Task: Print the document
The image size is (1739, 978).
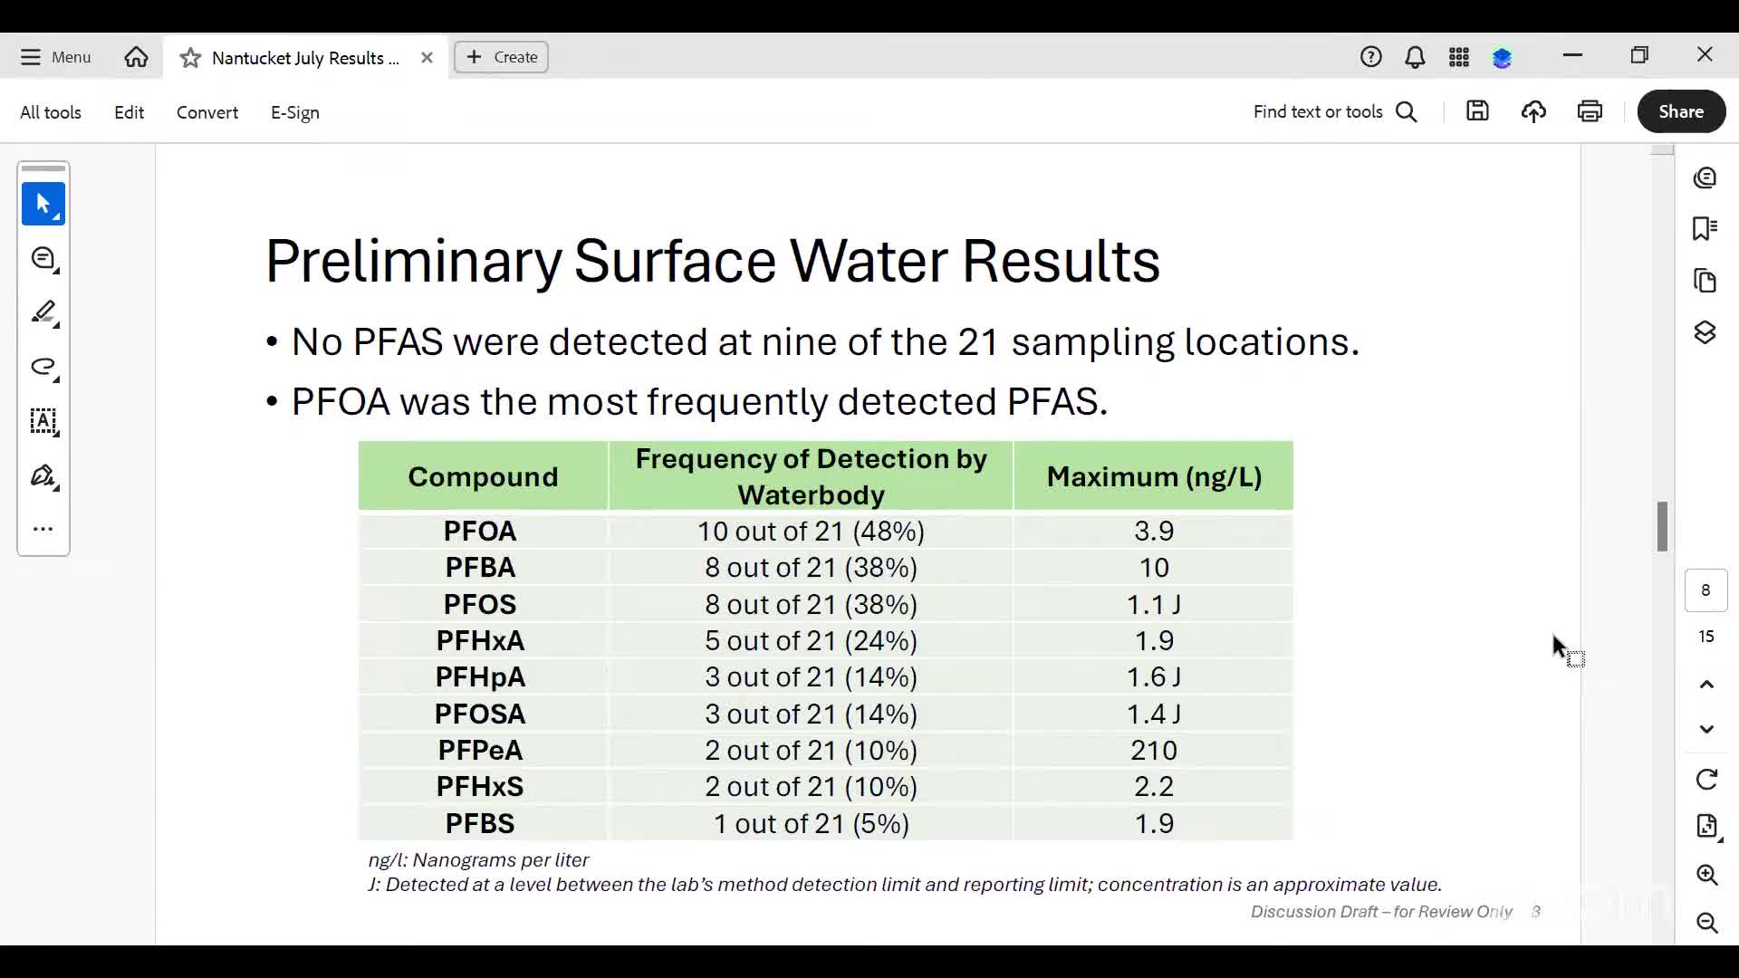Action: point(1590,110)
